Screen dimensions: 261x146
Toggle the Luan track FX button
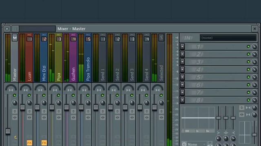coord(29,143)
